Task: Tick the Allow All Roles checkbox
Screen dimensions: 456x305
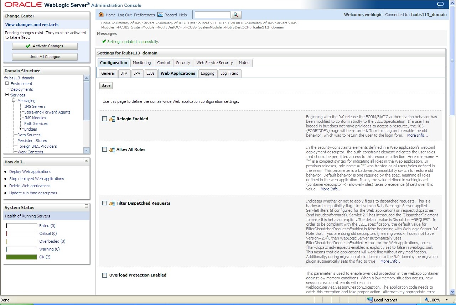Action: (104, 149)
